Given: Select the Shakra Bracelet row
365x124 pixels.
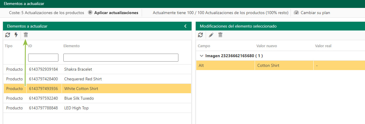Looking at the screenshot, I should pos(97,69).
